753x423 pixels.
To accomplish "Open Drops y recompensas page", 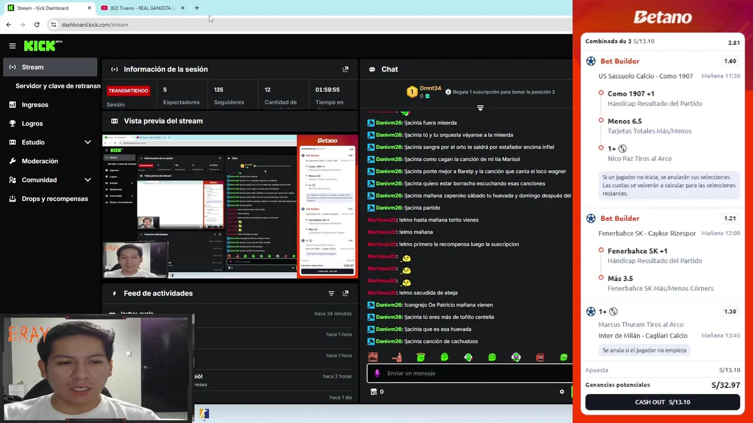I will pos(50,199).
